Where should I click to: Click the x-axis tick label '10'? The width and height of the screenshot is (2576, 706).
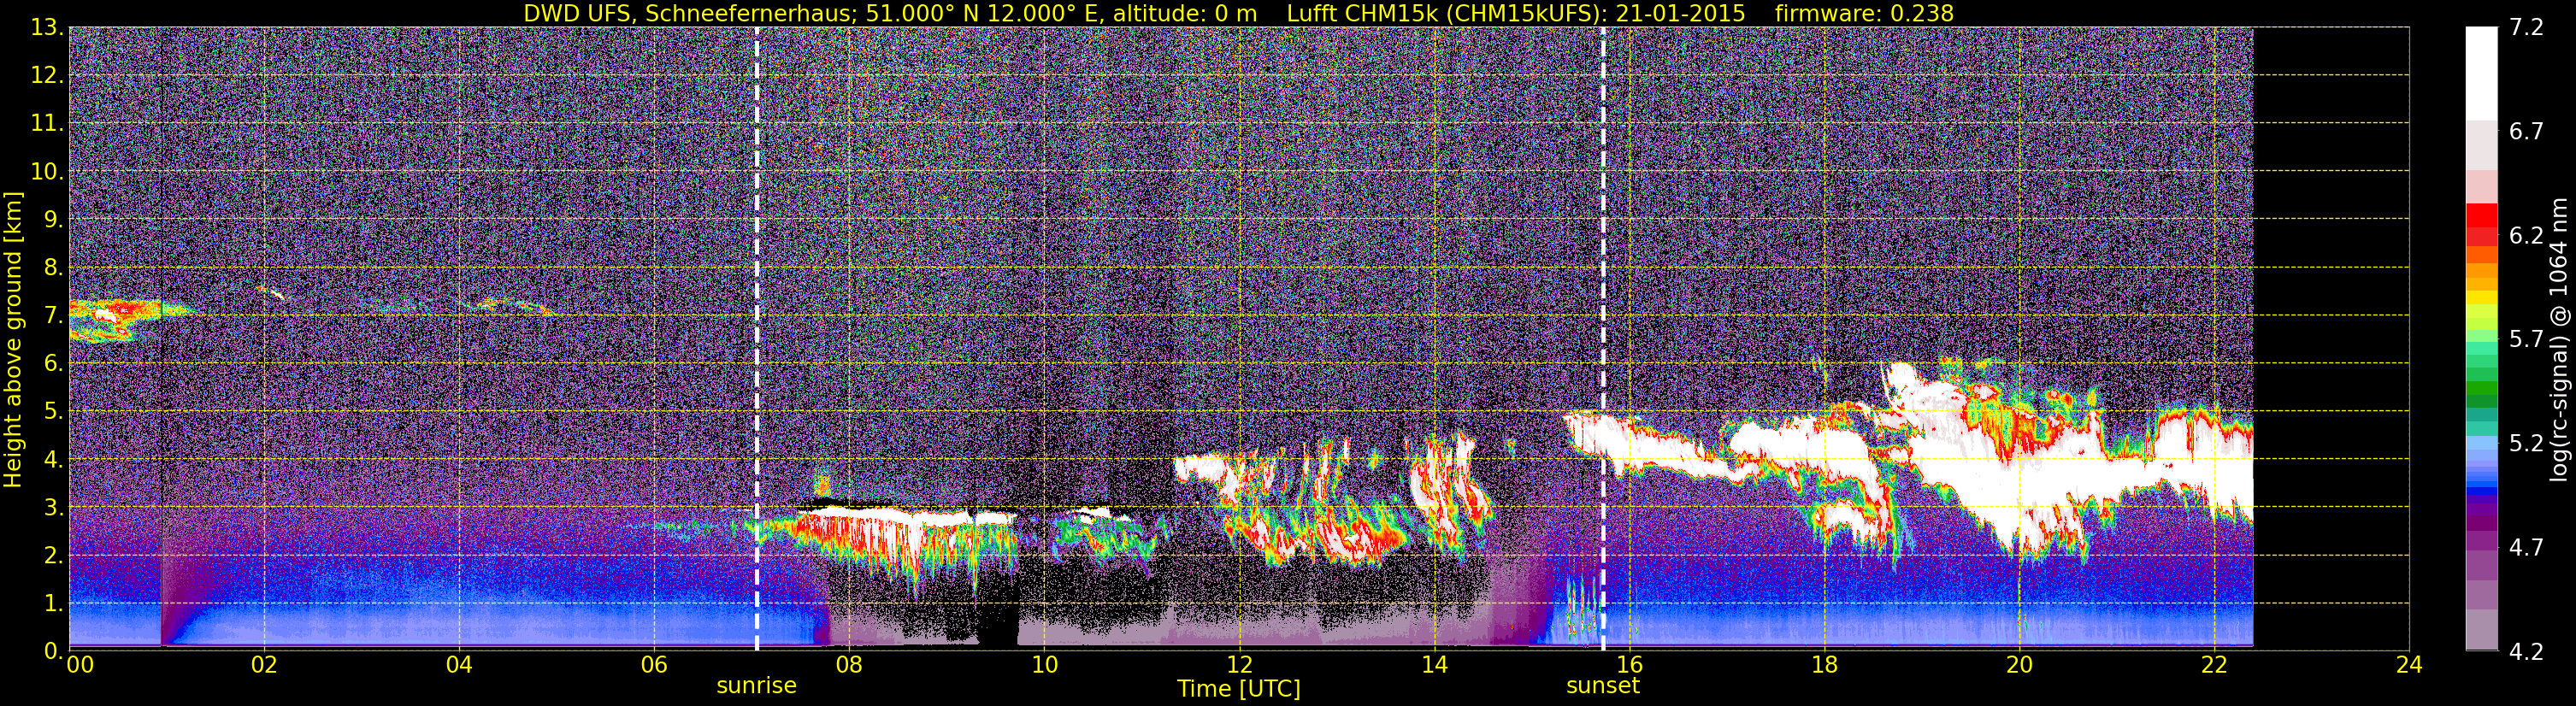(1044, 665)
